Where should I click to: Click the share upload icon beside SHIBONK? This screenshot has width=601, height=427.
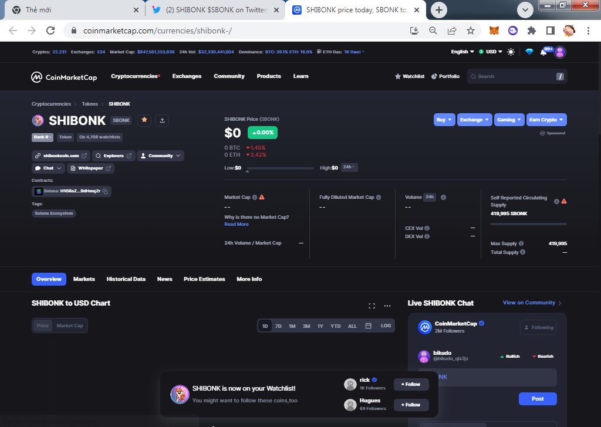(x=162, y=120)
